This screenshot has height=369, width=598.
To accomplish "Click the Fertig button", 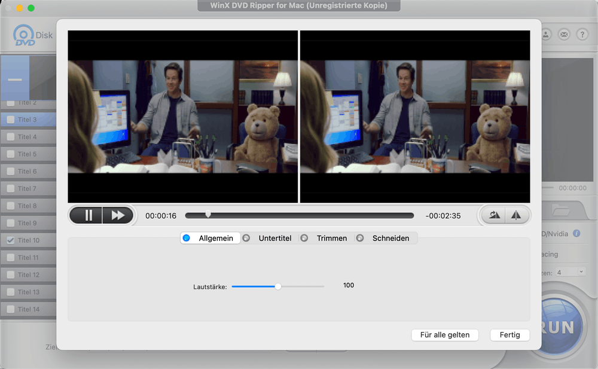I will [509, 335].
